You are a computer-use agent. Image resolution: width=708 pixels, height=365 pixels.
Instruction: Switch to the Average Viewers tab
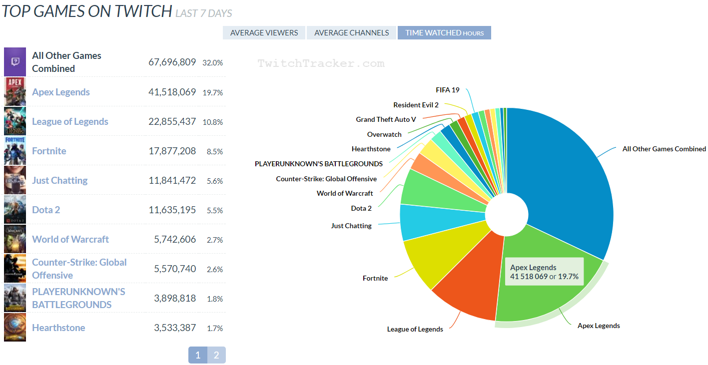pos(264,32)
